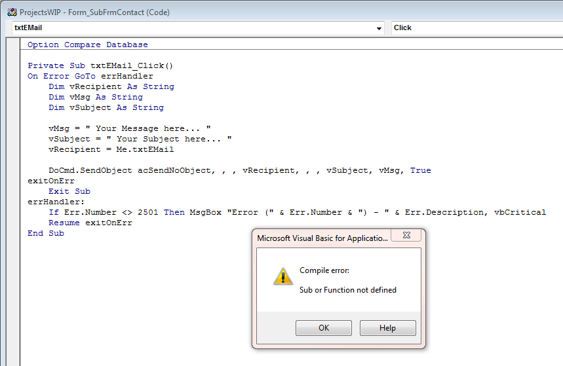Viewport: 563px width, 366px height.
Task: Click the 'Dim vRecipient As String' line
Action: [111, 86]
